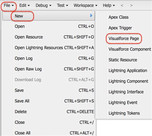
Task: Select Lightning Tokens entry
Action: tap(124, 113)
